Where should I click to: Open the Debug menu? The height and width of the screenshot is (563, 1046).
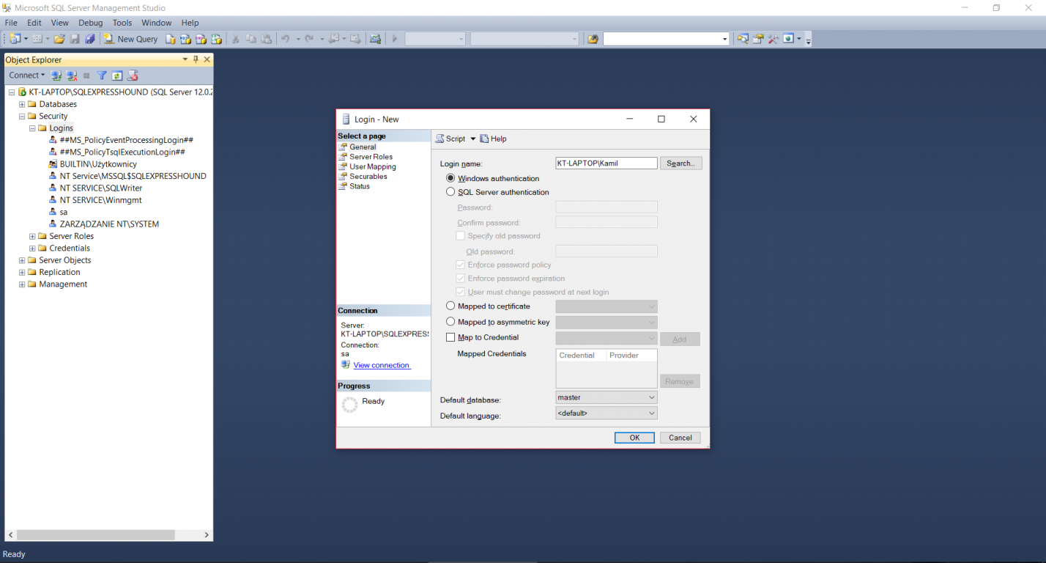coord(91,23)
